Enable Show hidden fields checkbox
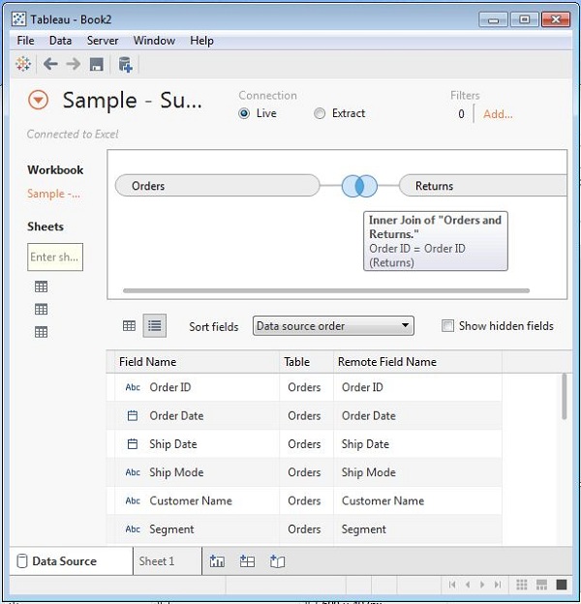This screenshot has height=604, width=581. [x=447, y=326]
